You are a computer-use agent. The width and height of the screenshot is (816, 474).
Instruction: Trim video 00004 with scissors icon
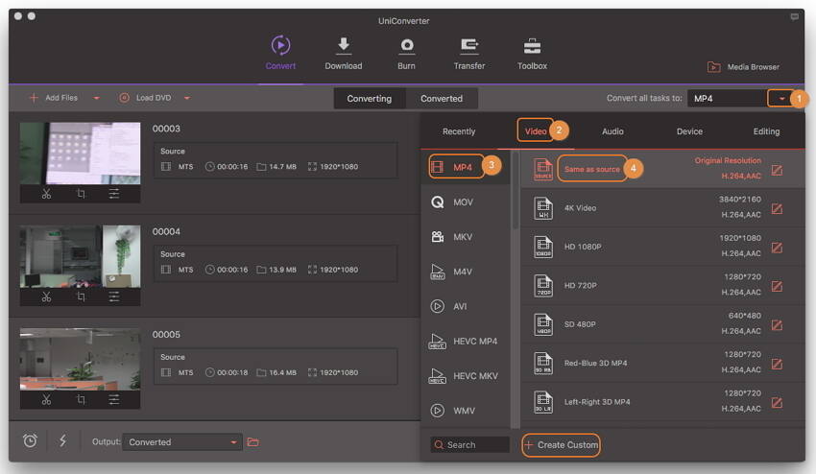pos(46,297)
